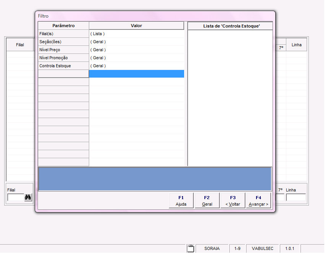
Task: Click the highlighted blue empty value cell
Action: tap(137, 74)
